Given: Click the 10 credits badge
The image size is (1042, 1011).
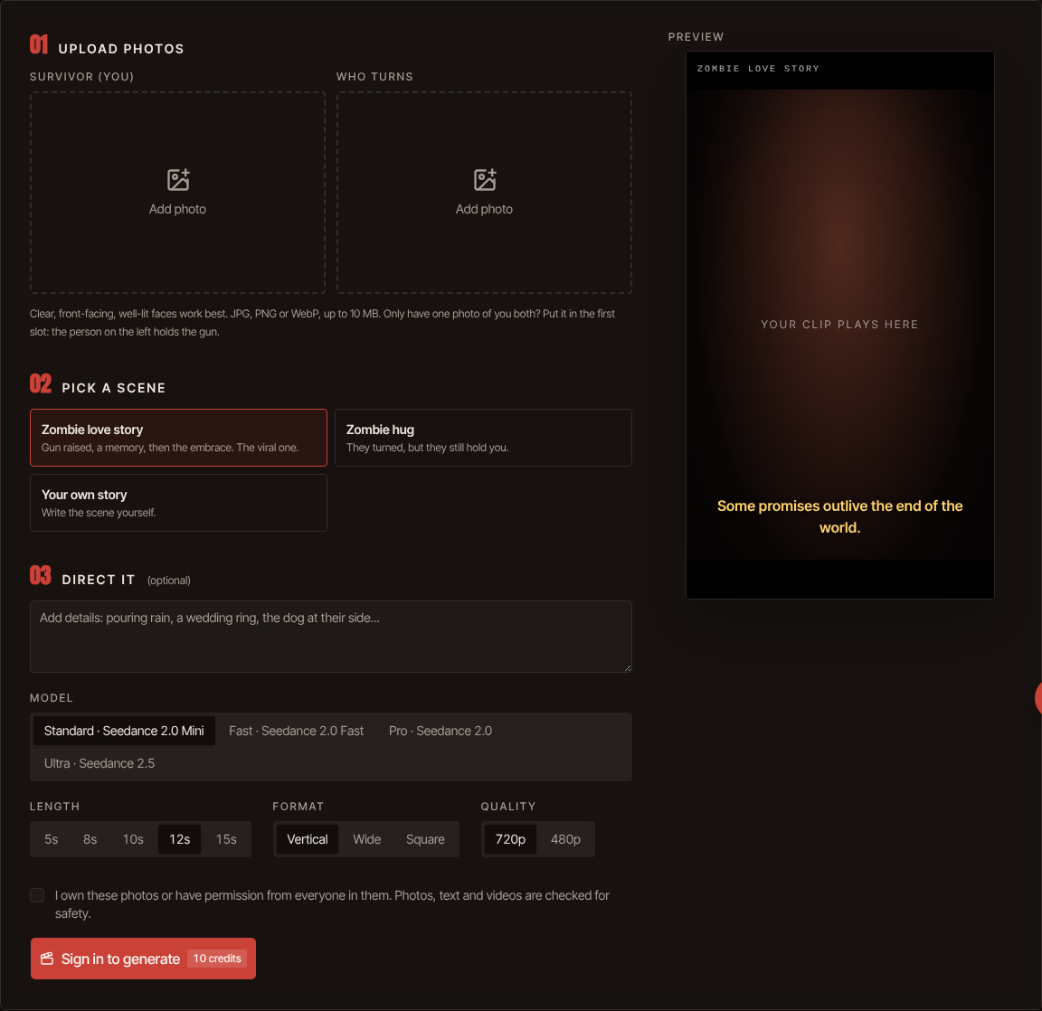Looking at the screenshot, I should tap(217, 959).
